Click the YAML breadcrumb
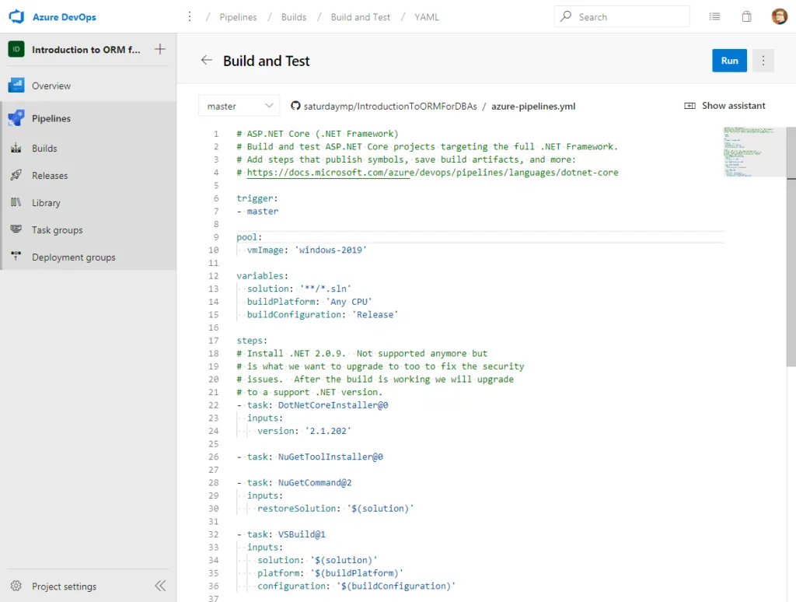796x602 pixels. tap(427, 17)
